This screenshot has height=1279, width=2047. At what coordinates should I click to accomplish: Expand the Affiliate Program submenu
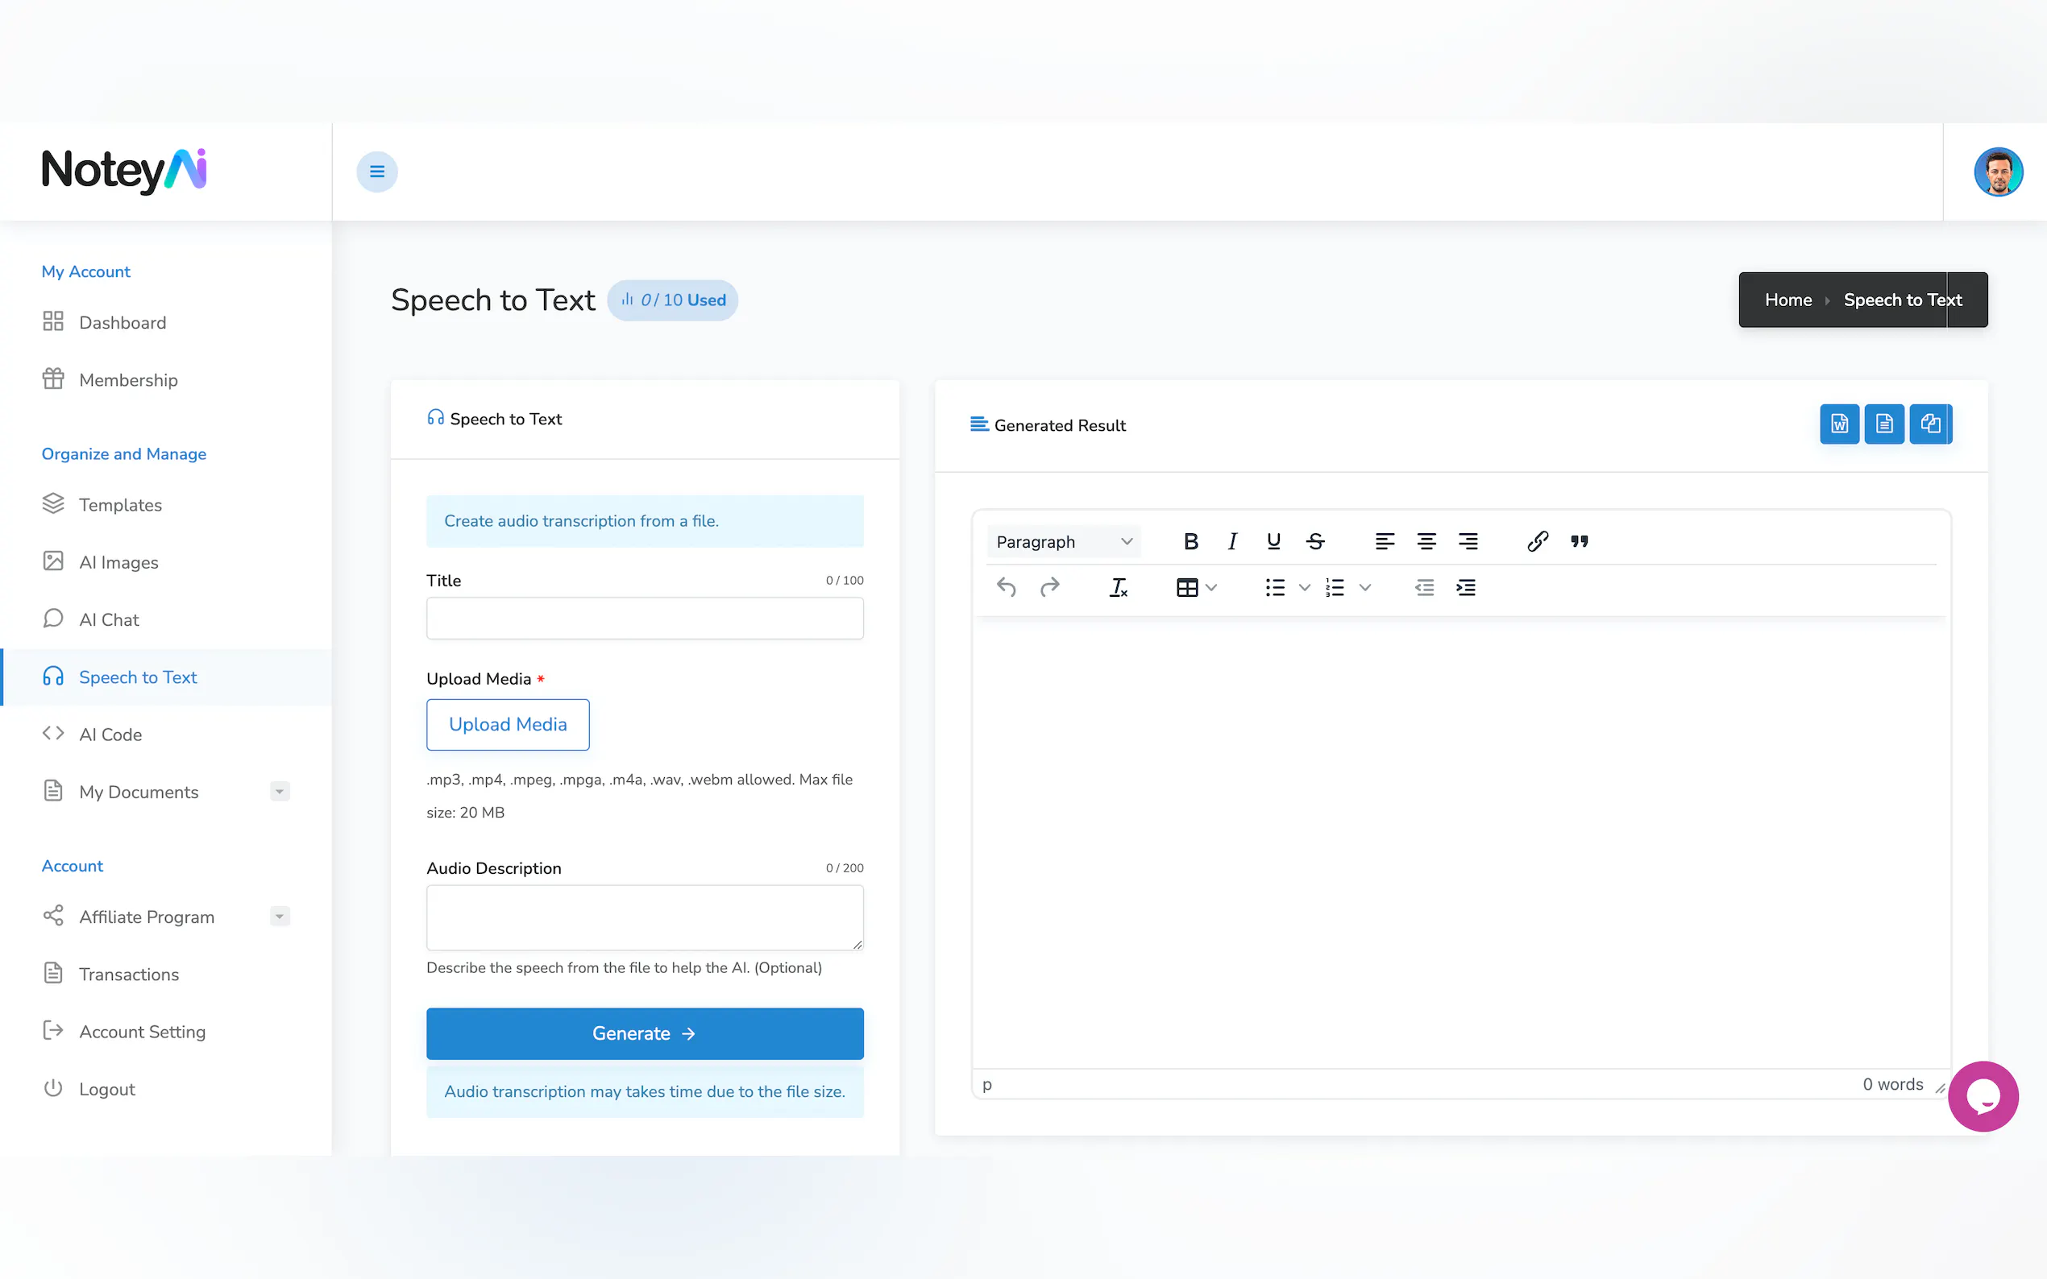[280, 916]
